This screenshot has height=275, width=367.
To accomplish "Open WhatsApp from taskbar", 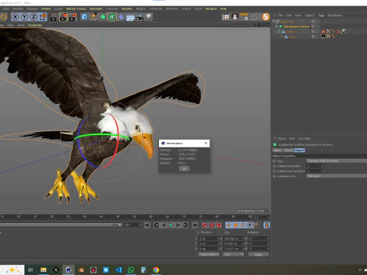I will pyautogui.click(x=131, y=270).
